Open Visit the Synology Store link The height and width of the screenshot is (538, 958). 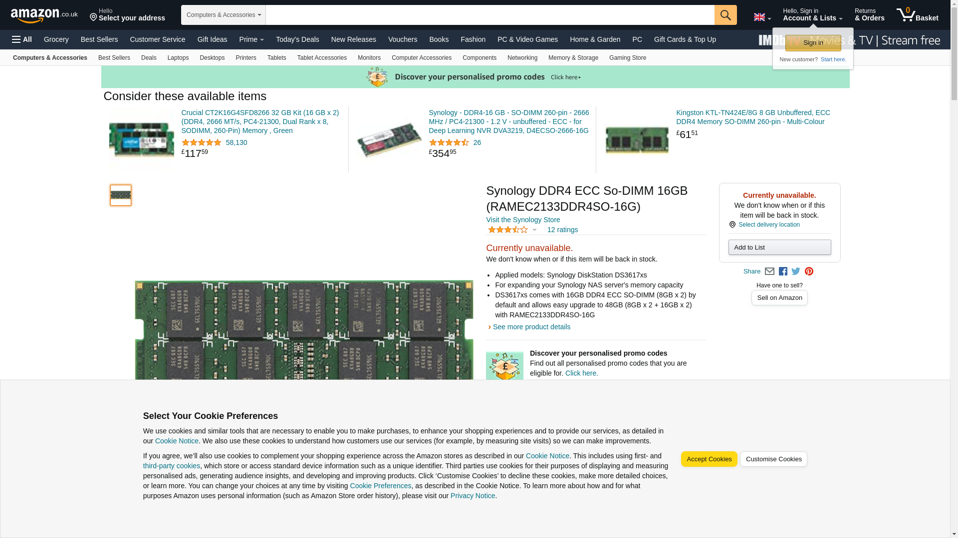[522, 220]
